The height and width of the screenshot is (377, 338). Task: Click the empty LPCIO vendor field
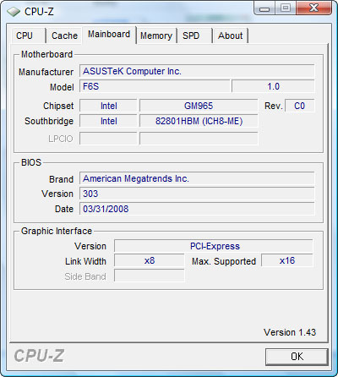108,139
